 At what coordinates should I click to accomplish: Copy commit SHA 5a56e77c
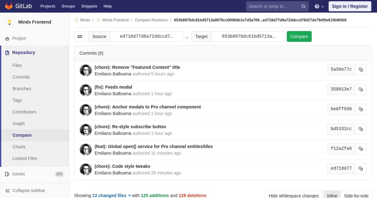[x=361, y=70]
